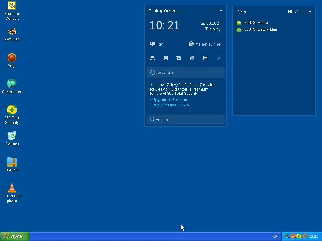Open the calculator icon in Desktop Organizer
The width and height of the screenshot is (322, 241).
tap(205, 58)
